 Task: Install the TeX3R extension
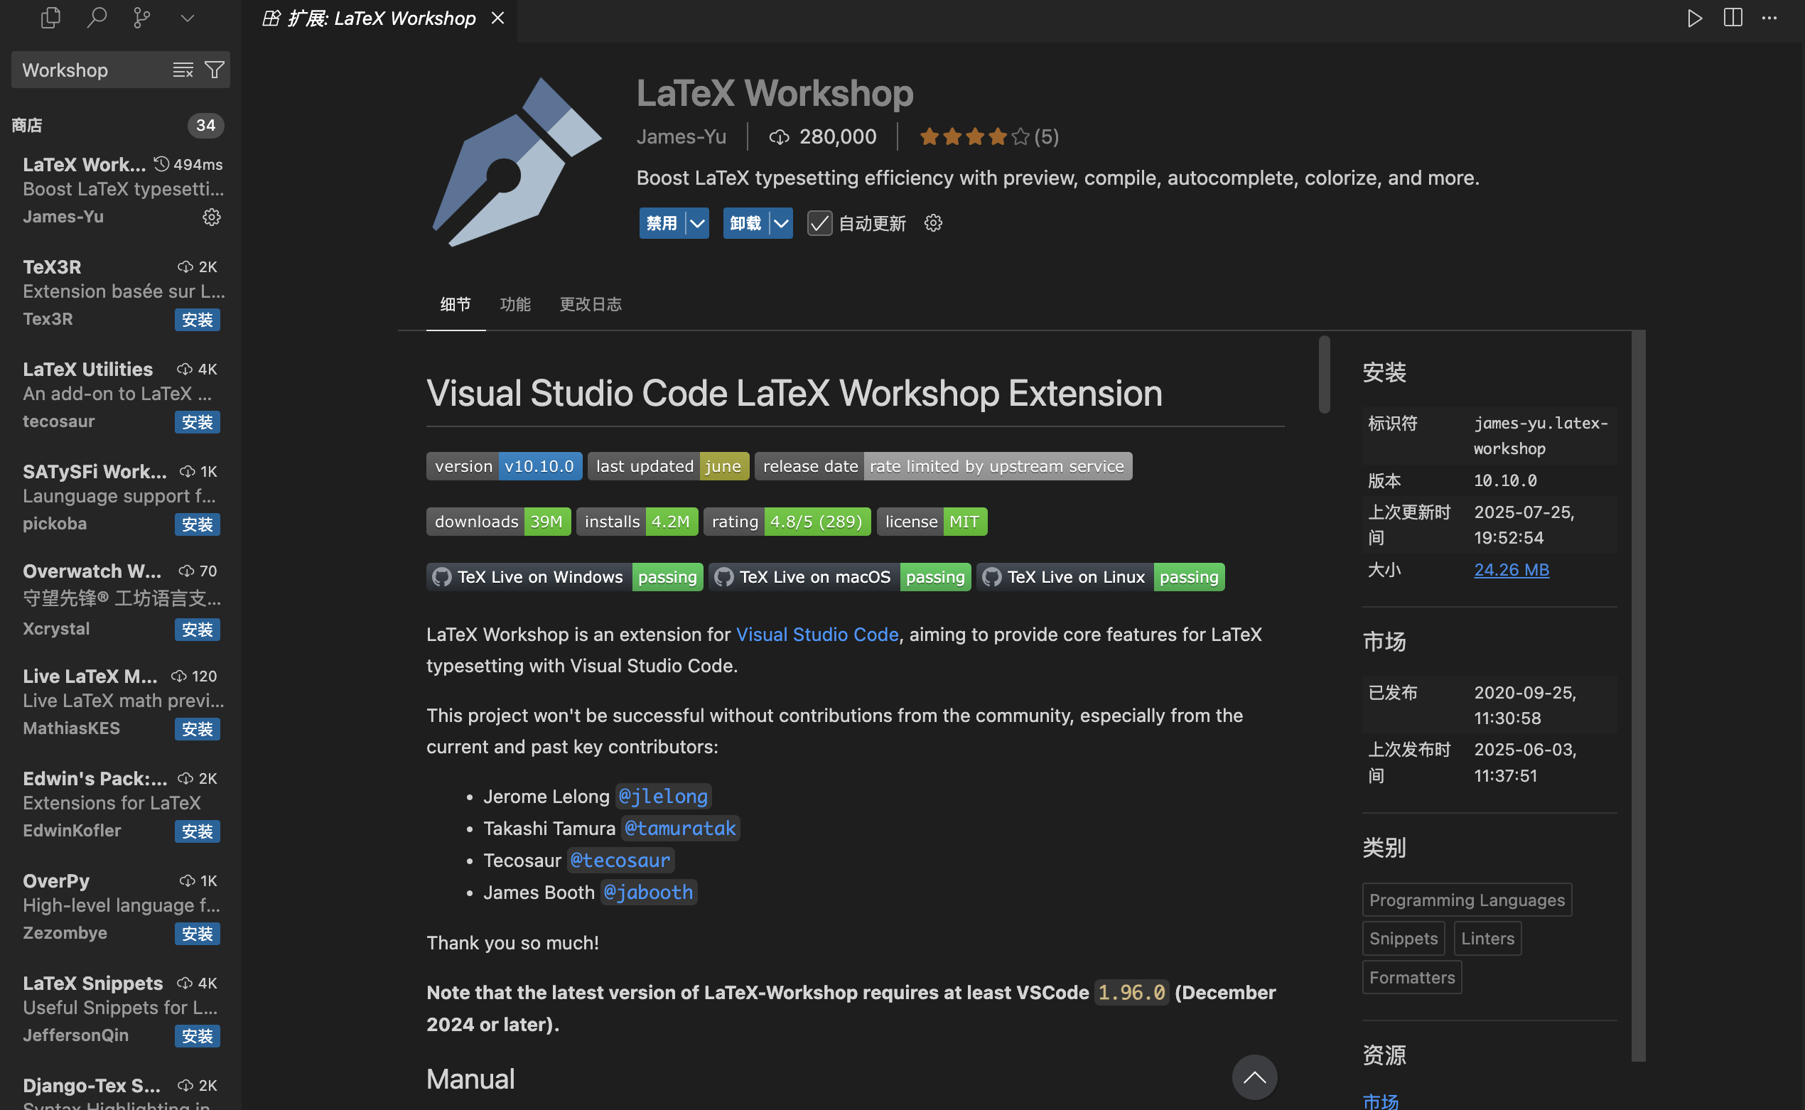(x=198, y=319)
